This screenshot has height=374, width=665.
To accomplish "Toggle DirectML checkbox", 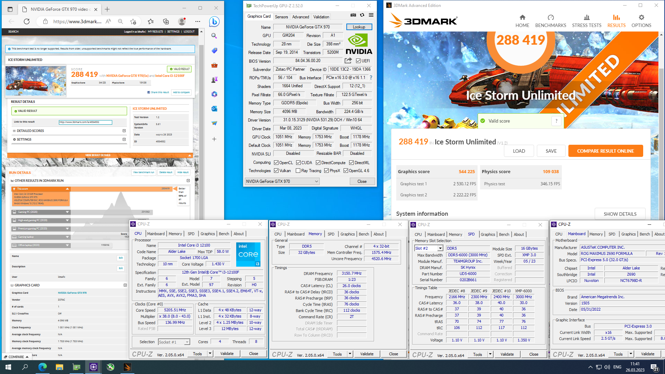I will 351,163.
